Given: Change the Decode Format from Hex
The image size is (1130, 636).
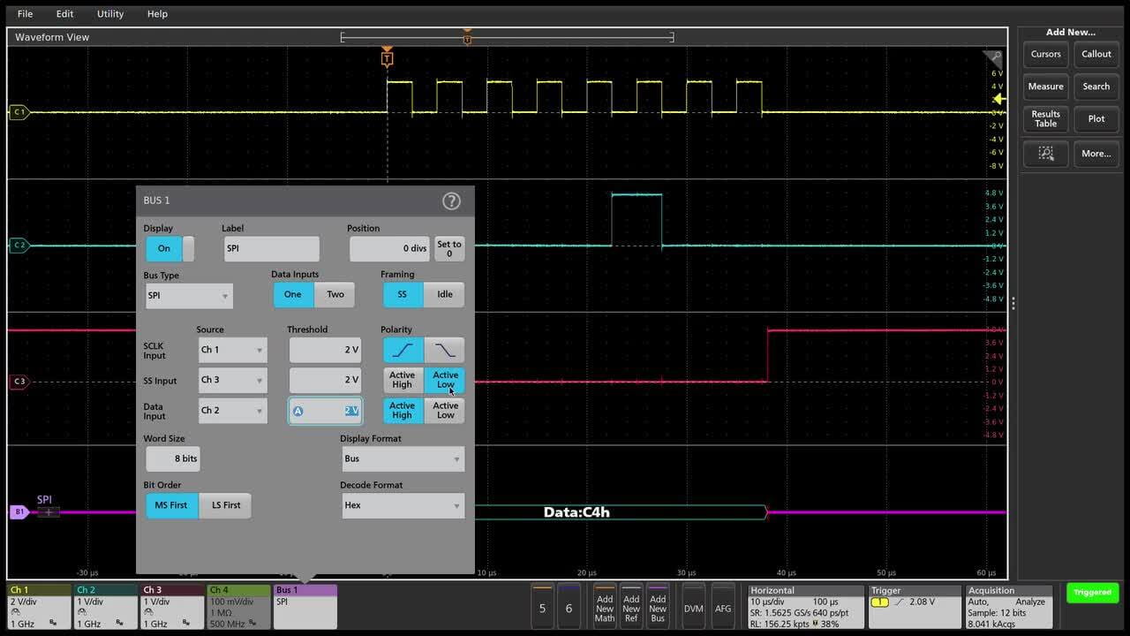Looking at the screenshot, I should click(x=403, y=505).
